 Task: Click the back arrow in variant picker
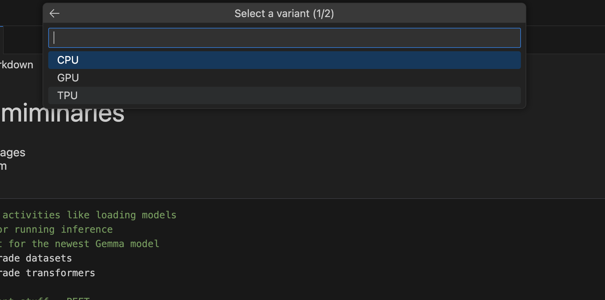pos(54,13)
